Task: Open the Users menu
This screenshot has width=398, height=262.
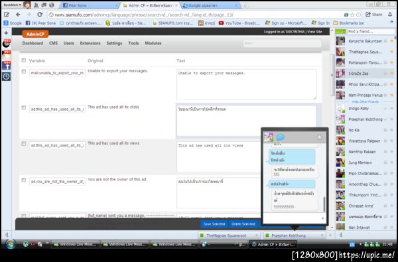Action: coord(68,43)
